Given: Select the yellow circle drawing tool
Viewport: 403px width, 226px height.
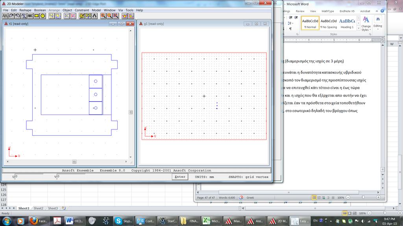Looking at the screenshot, I should 43,16.
